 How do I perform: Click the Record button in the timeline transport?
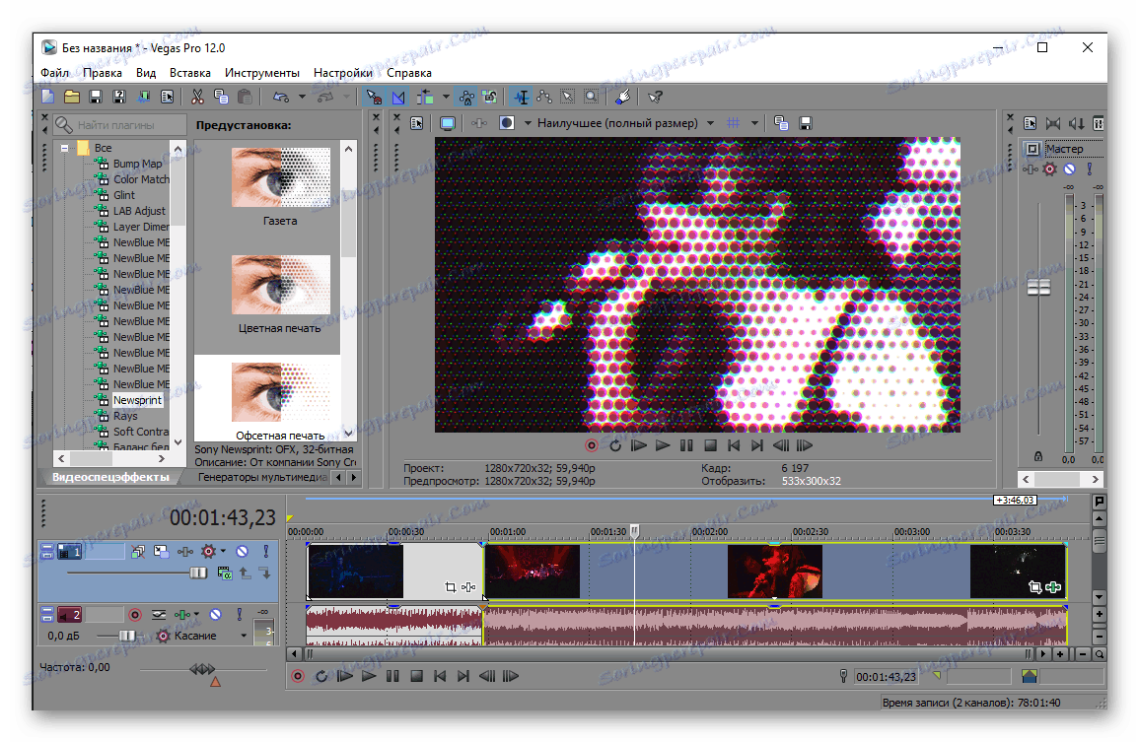[298, 676]
